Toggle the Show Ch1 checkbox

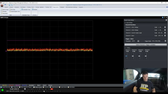[2, 85]
